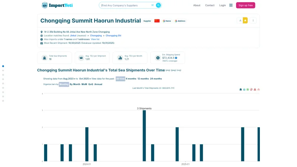Click Sign up free button
The image size is (297, 167).
click(245, 5)
